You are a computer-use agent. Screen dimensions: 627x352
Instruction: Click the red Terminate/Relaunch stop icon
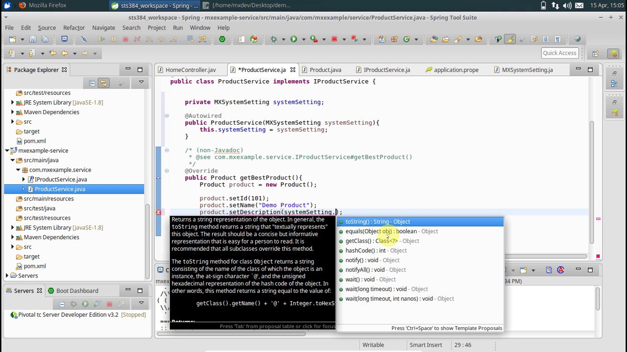coord(334,39)
